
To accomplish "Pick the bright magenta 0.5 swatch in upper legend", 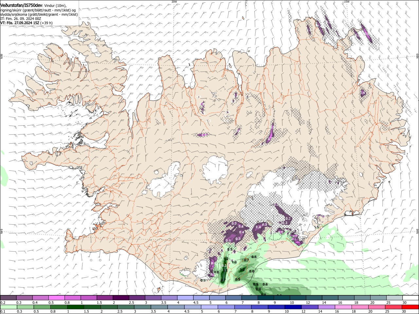I will point(56,298).
